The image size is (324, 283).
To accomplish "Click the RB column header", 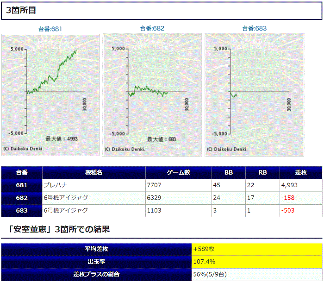I will coord(262,173).
